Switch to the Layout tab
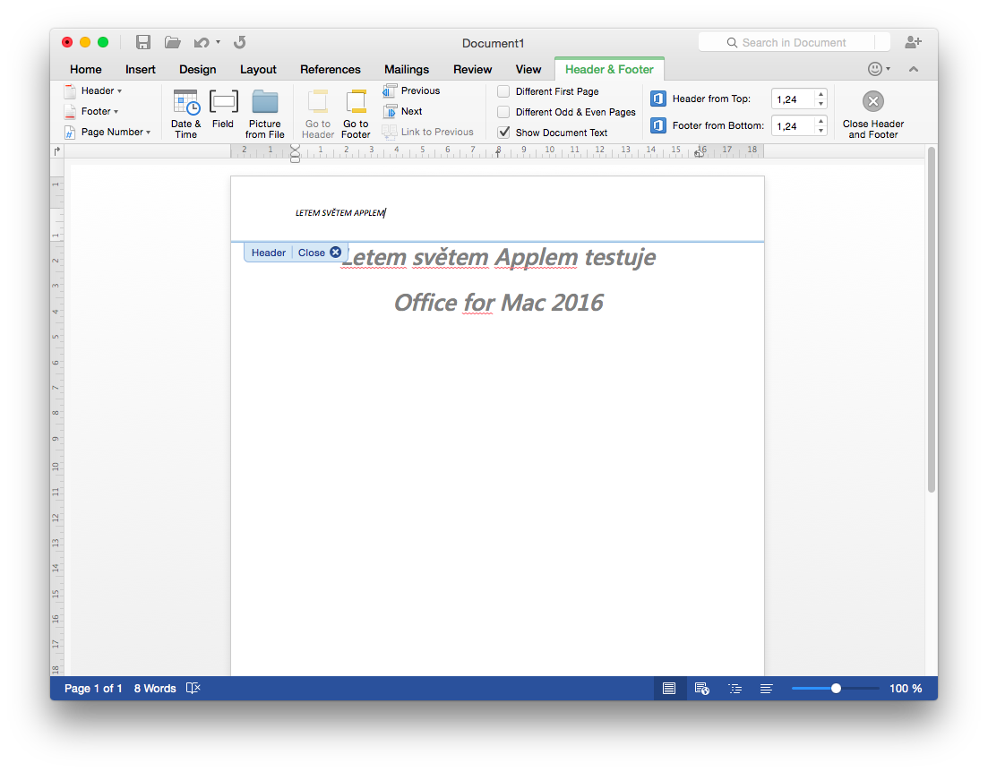988x772 pixels. point(258,69)
